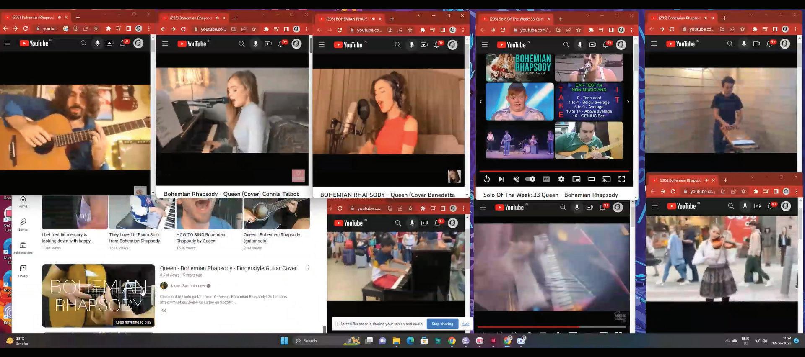Open Library in YouTube sidebar
The width and height of the screenshot is (805, 357).
[x=23, y=271]
